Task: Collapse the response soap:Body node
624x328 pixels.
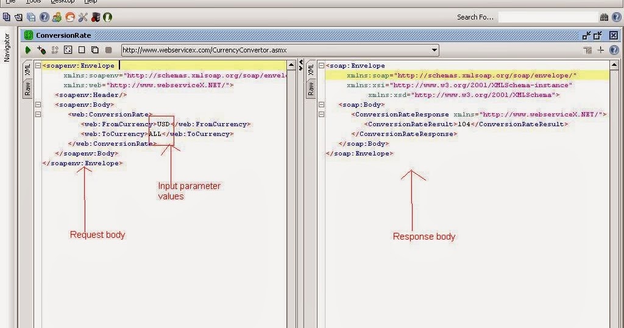Action: (321, 105)
